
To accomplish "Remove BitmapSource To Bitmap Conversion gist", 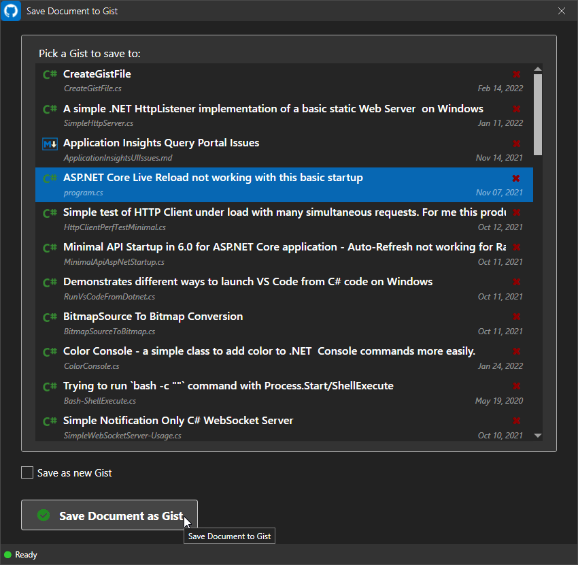I will pos(516,317).
